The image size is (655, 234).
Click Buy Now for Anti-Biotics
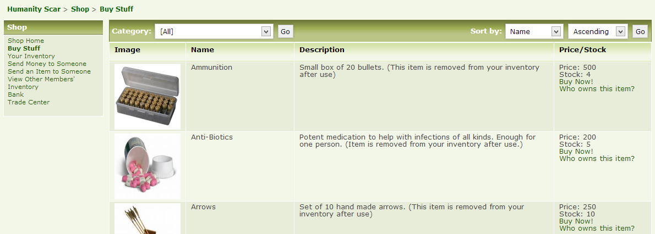(576, 152)
